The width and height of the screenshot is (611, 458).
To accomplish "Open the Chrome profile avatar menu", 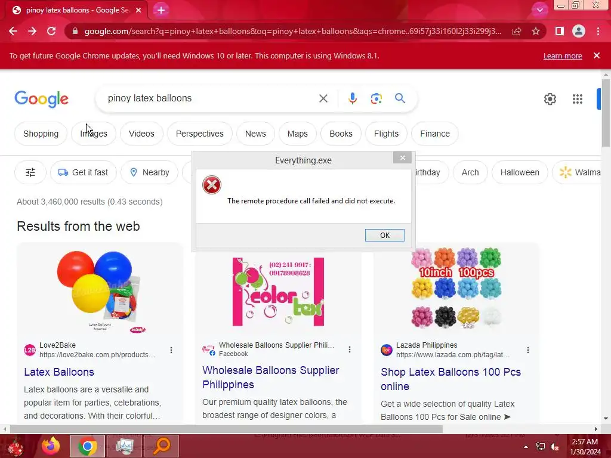I will pos(579,31).
